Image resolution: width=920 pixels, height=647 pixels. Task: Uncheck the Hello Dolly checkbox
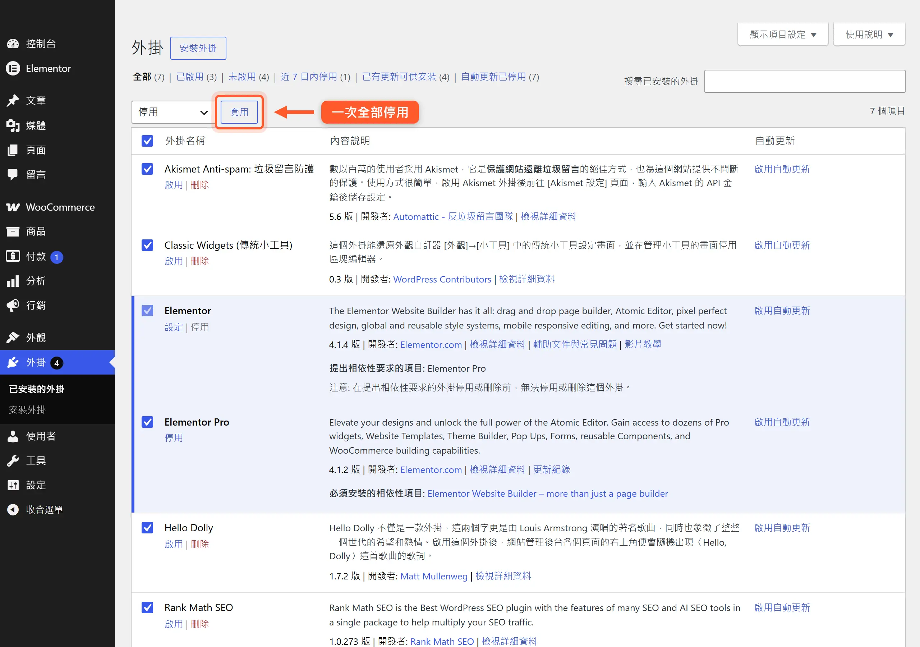[147, 528]
